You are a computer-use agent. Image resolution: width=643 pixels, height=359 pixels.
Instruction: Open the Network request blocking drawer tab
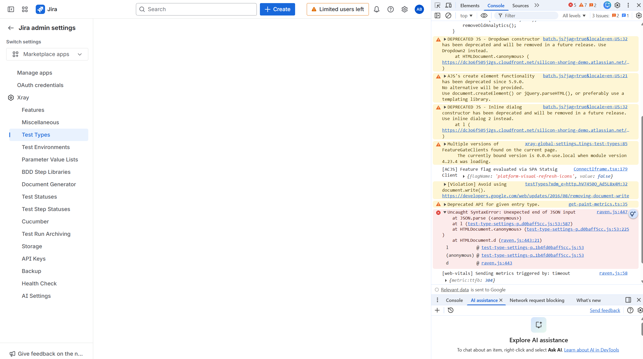[537, 300]
